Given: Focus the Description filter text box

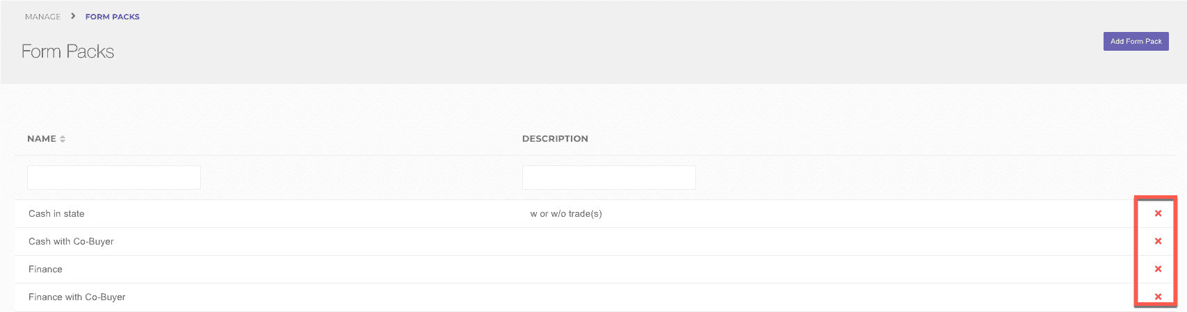Looking at the screenshot, I should tap(608, 178).
